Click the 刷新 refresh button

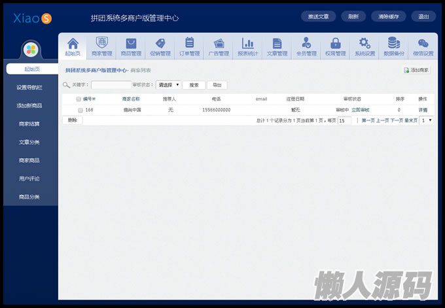[353, 16]
